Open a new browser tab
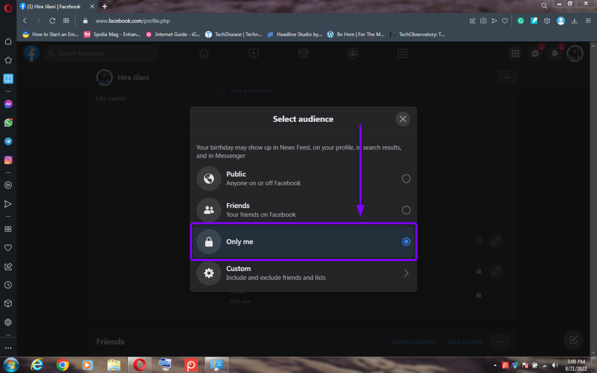597x373 pixels. point(104,6)
